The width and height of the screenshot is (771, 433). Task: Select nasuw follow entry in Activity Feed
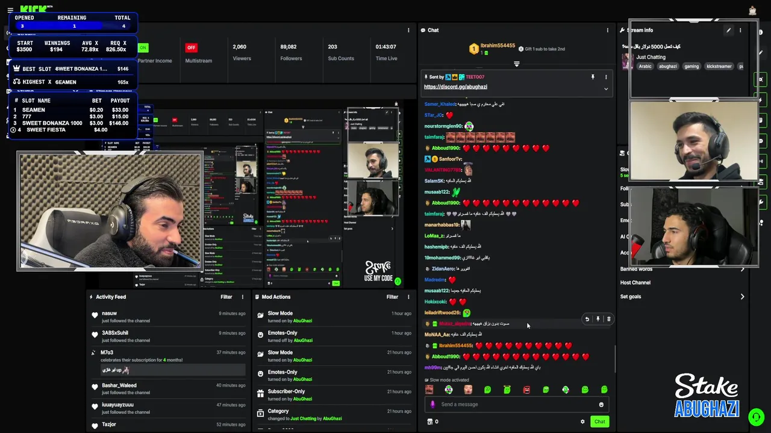click(168, 317)
